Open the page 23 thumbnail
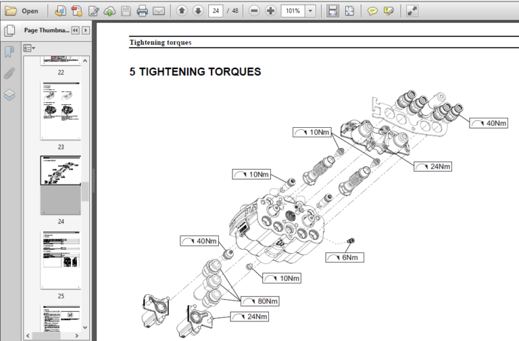 (x=61, y=111)
